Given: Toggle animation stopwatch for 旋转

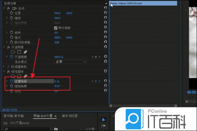Looking at the screenshot, I should pyautogui.click(x=11, y=33).
